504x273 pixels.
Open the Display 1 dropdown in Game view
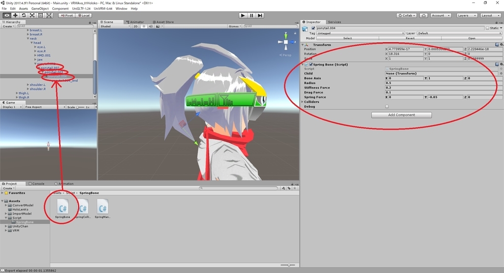click(x=12, y=107)
